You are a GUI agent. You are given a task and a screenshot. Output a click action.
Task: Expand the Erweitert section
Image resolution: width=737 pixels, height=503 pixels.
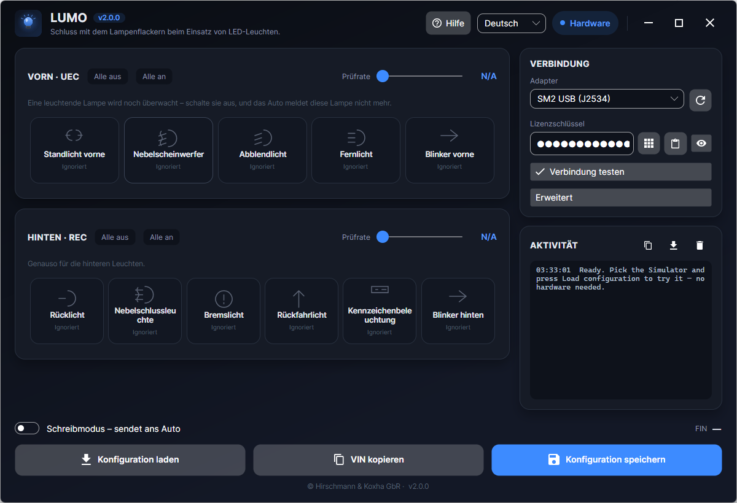coord(621,198)
